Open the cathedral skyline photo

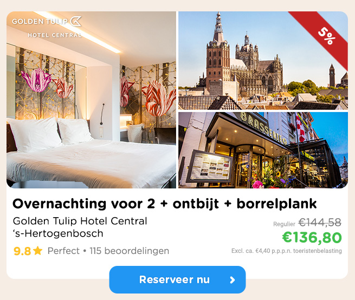(263, 61)
